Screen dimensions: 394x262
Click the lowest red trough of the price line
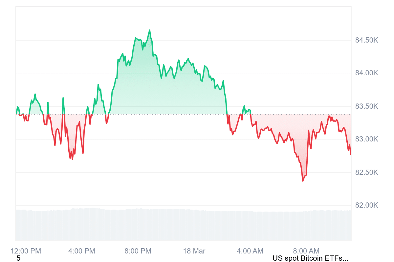click(x=303, y=181)
